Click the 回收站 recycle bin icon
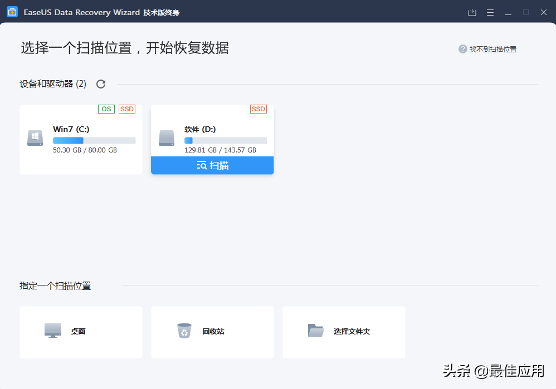The image size is (556, 389). pos(184,331)
